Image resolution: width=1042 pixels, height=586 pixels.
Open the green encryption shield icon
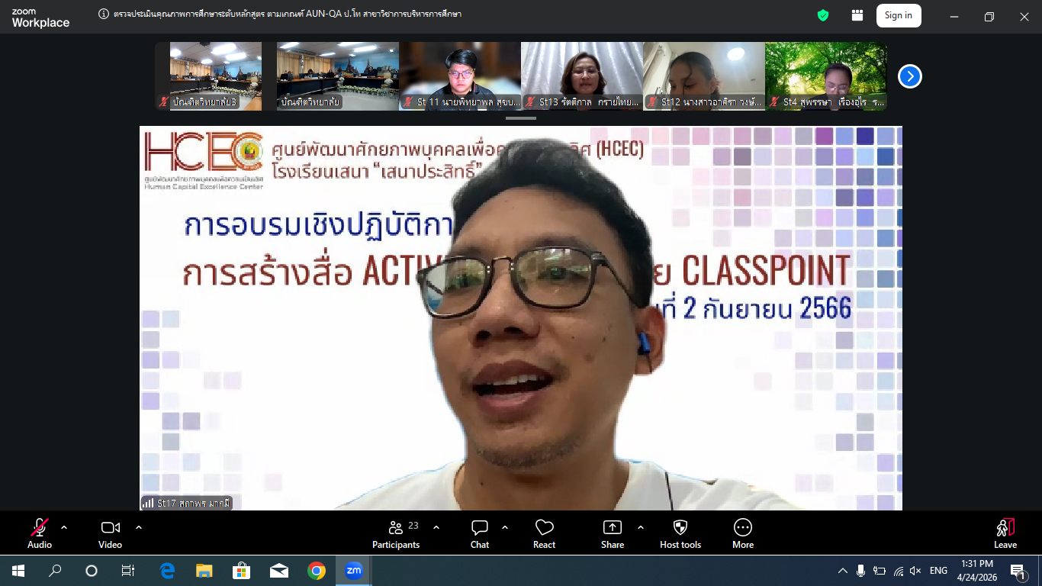(823, 15)
